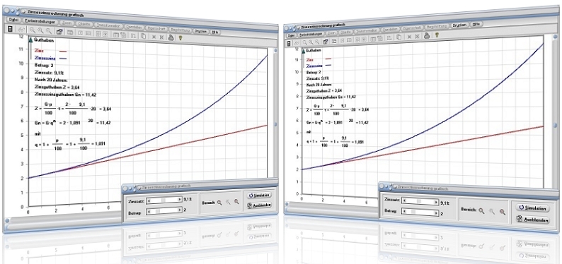
Task: Click the lightbulb icon in right window toolbar
Action: tap(437, 35)
